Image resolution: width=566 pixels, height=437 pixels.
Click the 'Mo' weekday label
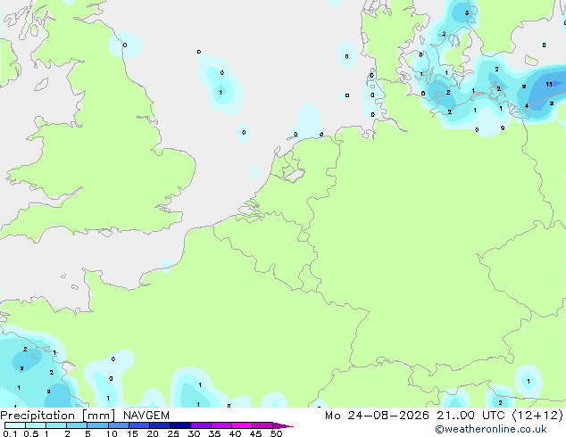pos(332,416)
